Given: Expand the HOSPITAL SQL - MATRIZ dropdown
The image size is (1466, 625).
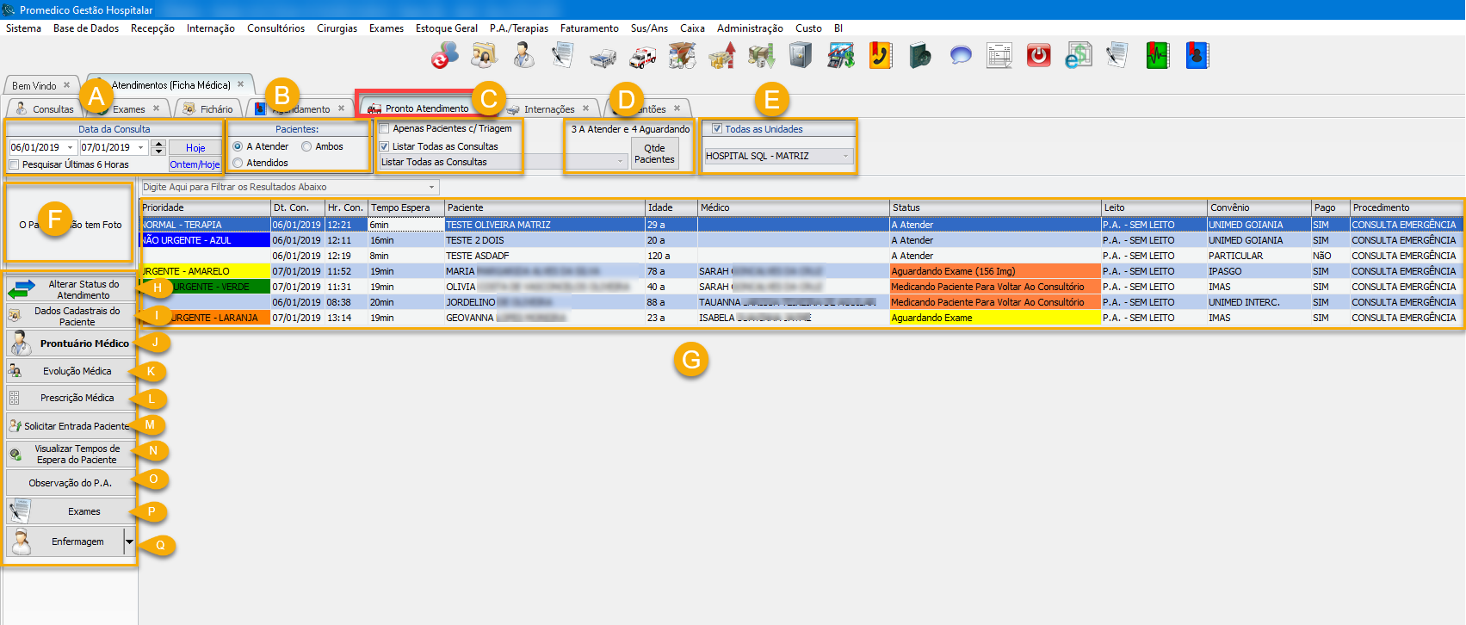Looking at the screenshot, I should [x=845, y=156].
